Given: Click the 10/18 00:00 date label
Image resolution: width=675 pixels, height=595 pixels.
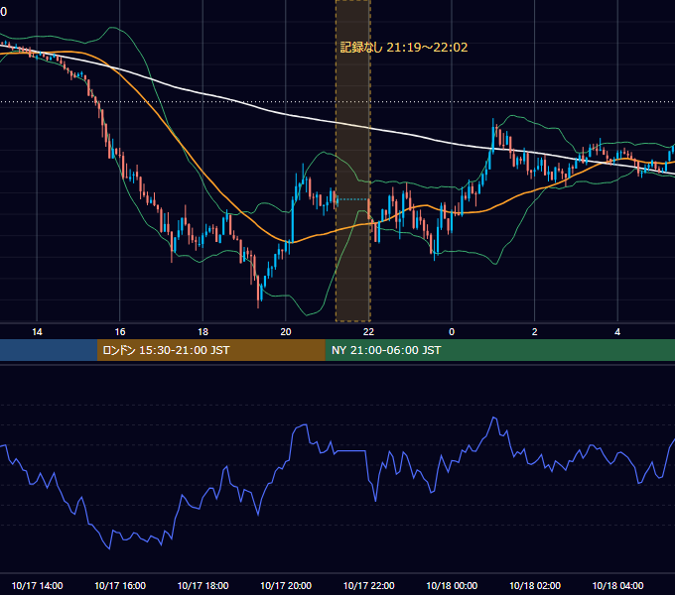Looking at the screenshot, I should click(452, 585).
